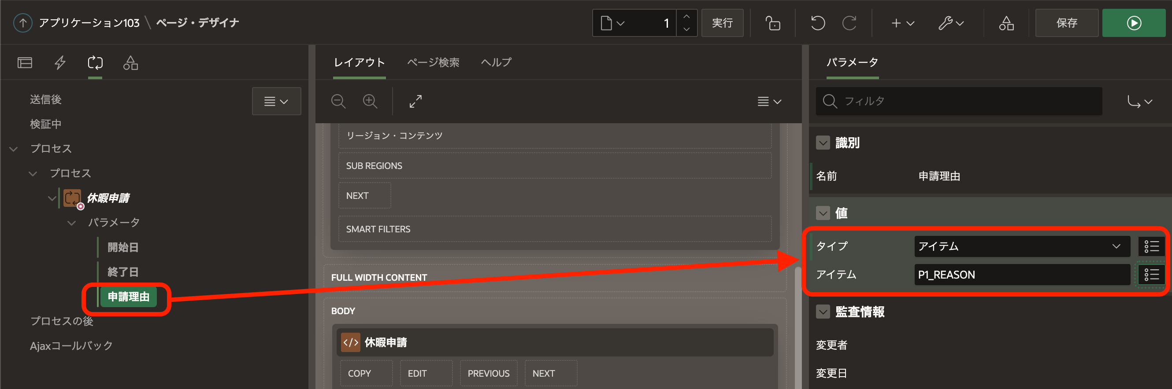
Task: Click the code icon on 休暇申請 region
Action: click(x=351, y=342)
